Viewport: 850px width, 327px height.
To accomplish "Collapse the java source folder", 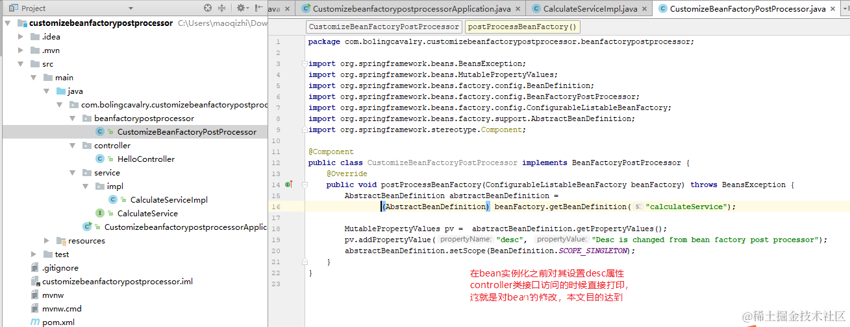I will [46, 91].
